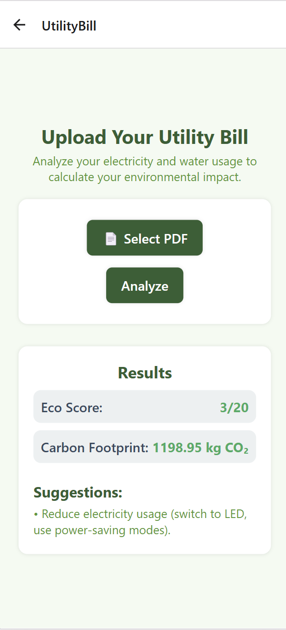Click the 'calculate your environmental impact' text line
This screenshot has height=630, width=286.
(x=145, y=177)
